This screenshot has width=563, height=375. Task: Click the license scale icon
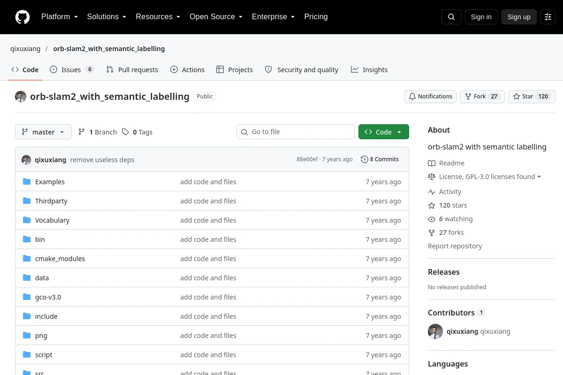click(432, 177)
